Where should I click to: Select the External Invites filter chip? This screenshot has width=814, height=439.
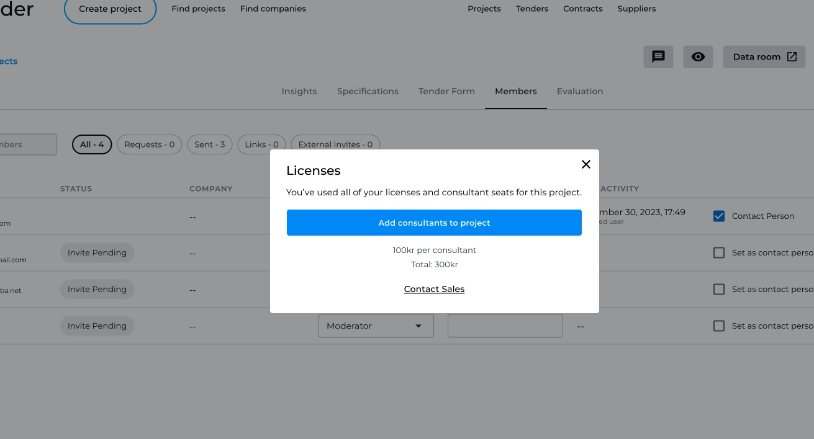click(x=335, y=144)
